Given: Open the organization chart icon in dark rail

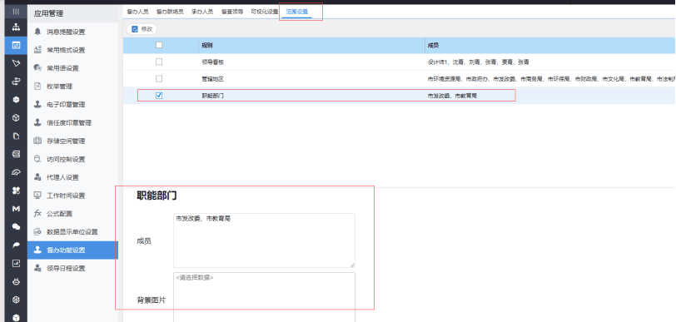Looking at the screenshot, I should (16, 27).
